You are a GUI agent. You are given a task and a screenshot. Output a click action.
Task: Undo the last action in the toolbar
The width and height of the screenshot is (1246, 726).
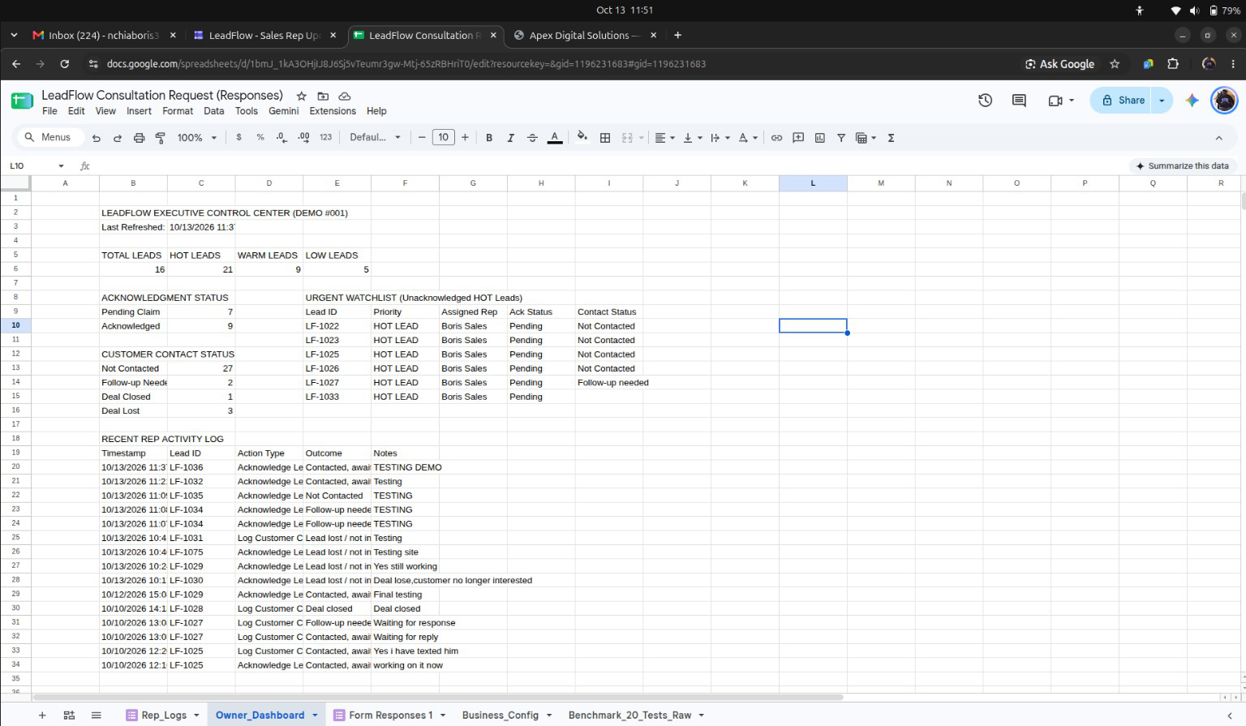(97, 138)
